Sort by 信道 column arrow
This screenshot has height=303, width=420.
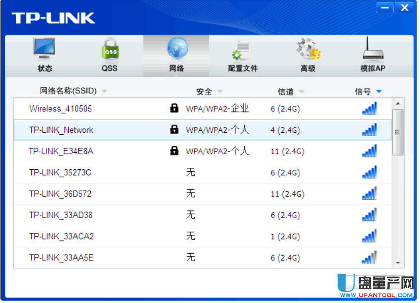tap(302, 92)
